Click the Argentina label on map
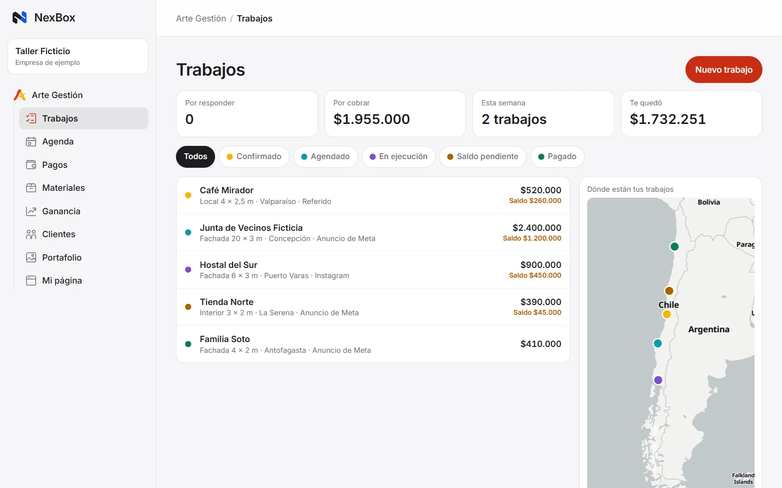782x488 pixels. pos(709,329)
